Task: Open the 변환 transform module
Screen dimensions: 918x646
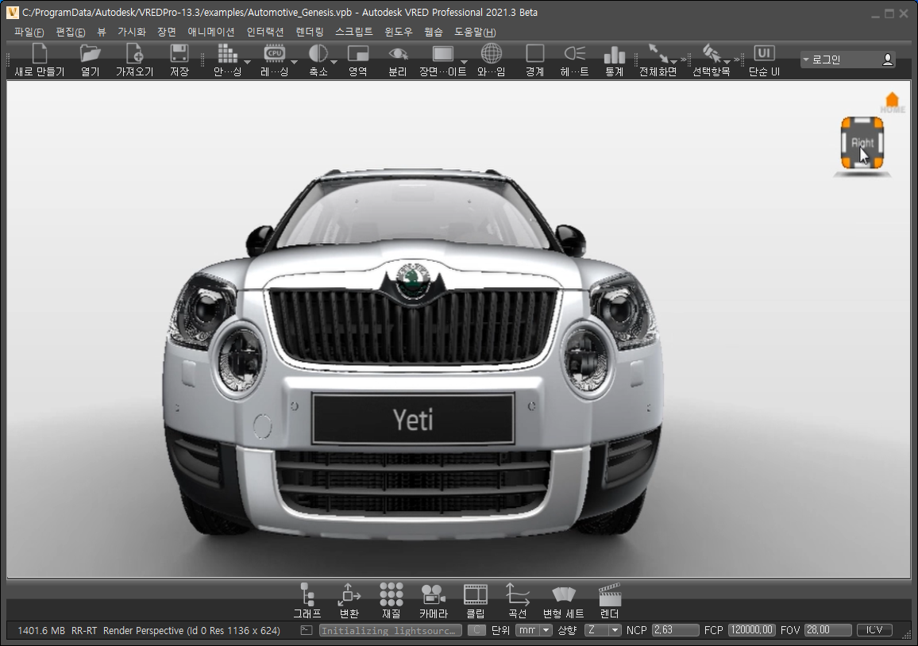Action: (349, 600)
